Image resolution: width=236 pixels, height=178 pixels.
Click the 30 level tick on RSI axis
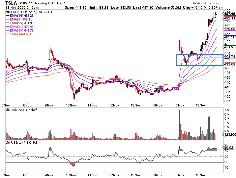coord(226,162)
